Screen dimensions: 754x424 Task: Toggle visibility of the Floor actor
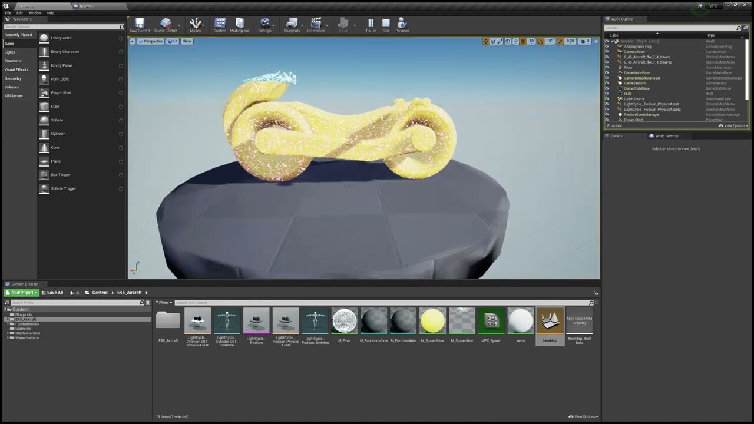coord(607,67)
